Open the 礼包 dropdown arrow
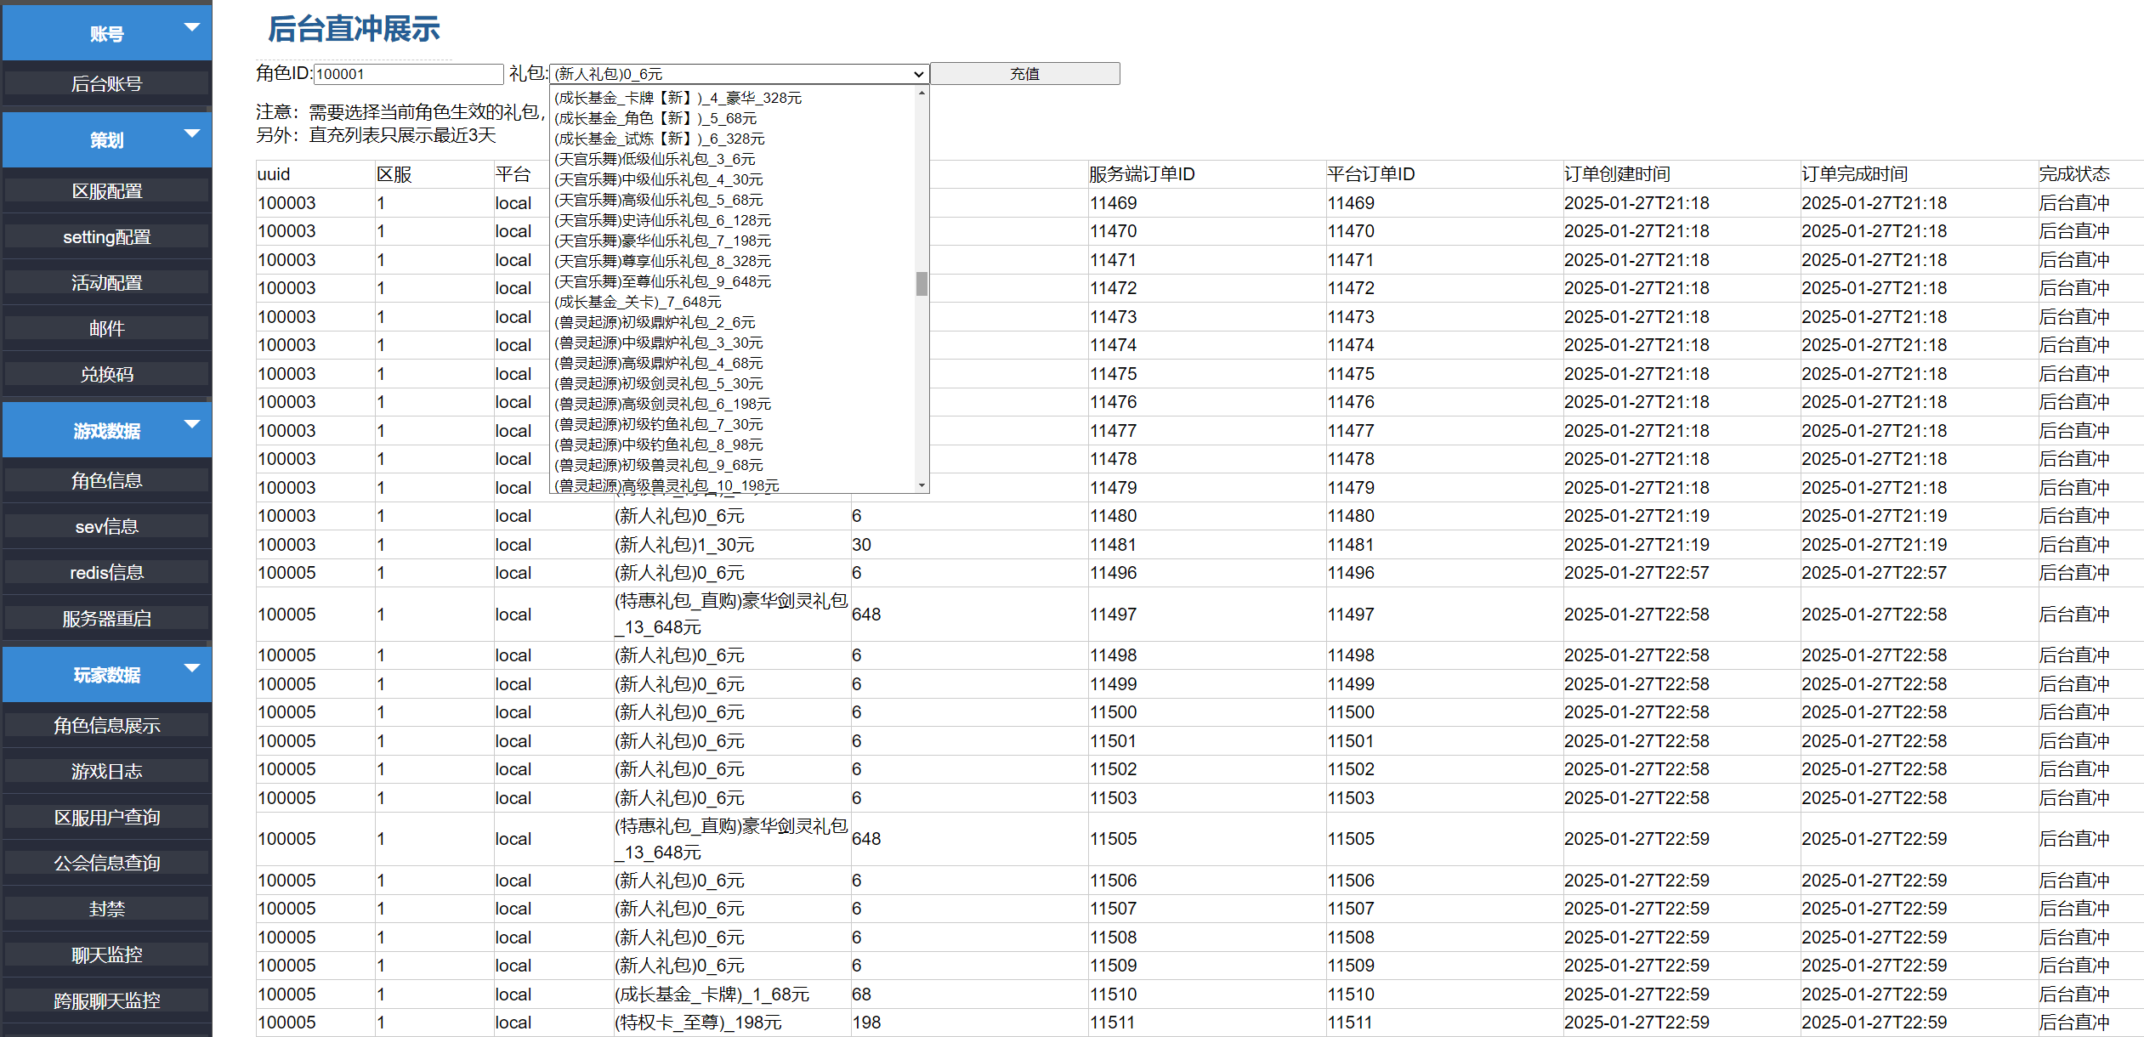The width and height of the screenshot is (2144, 1037). coord(918,74)
